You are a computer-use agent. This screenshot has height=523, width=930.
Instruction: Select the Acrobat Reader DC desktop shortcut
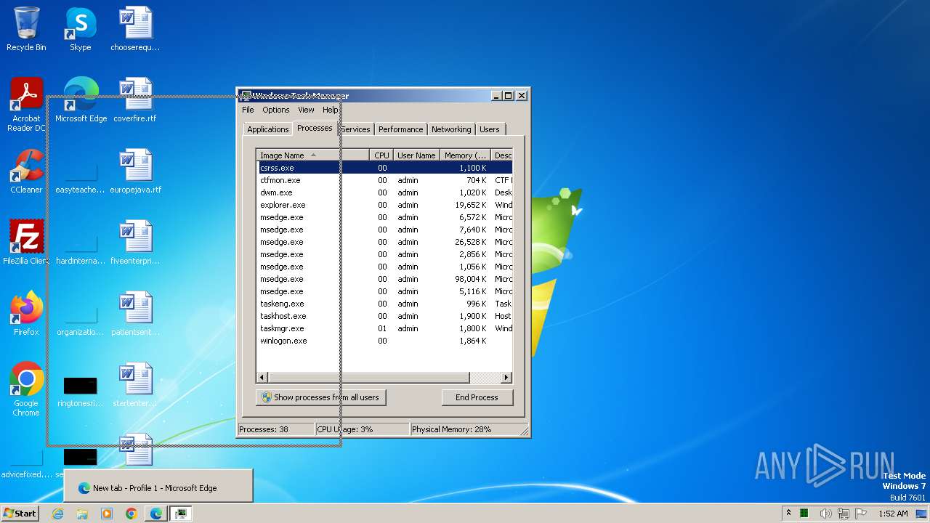pos(26,105)
